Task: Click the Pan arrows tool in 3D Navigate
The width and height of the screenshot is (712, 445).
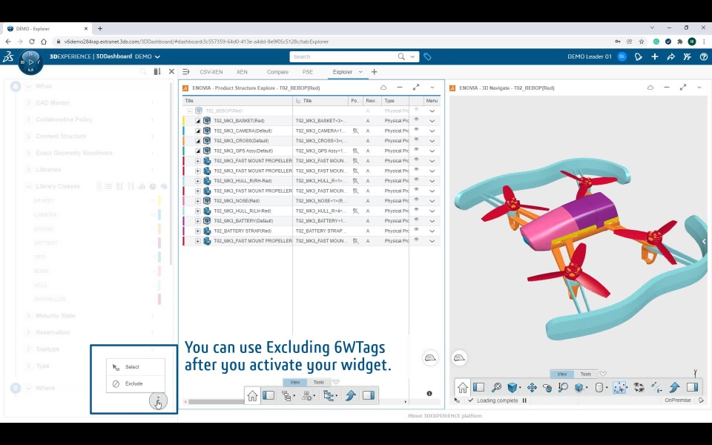Action: (x=532, y=387)
